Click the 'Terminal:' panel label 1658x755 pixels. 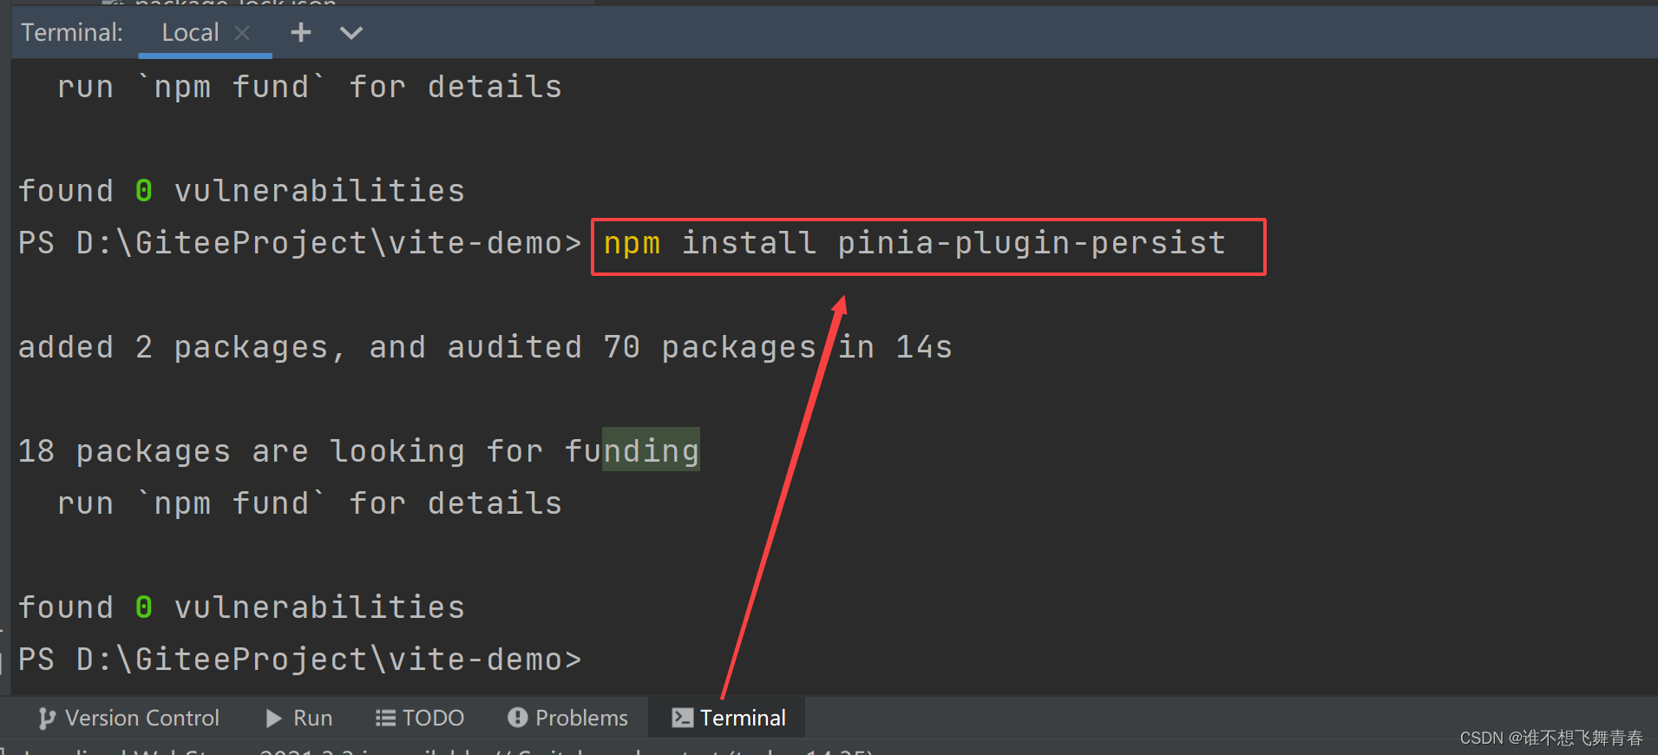click(72, 33)
